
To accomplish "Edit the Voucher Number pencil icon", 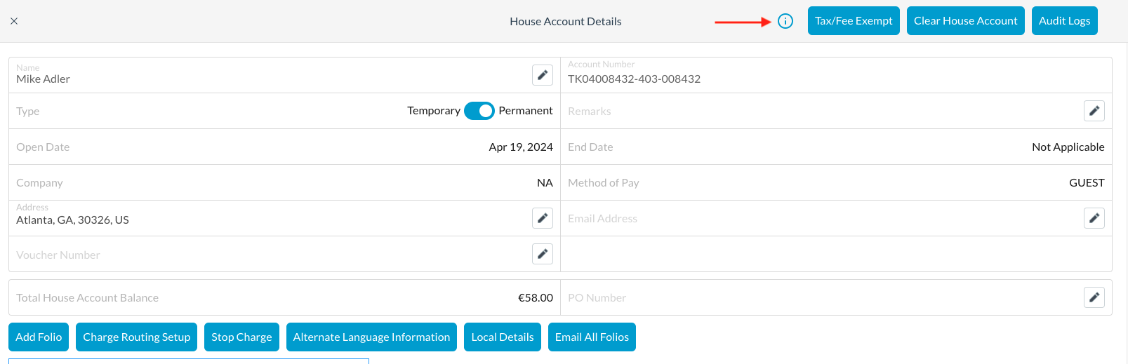I will tap(543, 254).
